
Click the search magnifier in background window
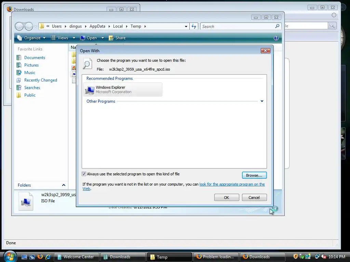(x=332, y=26)
